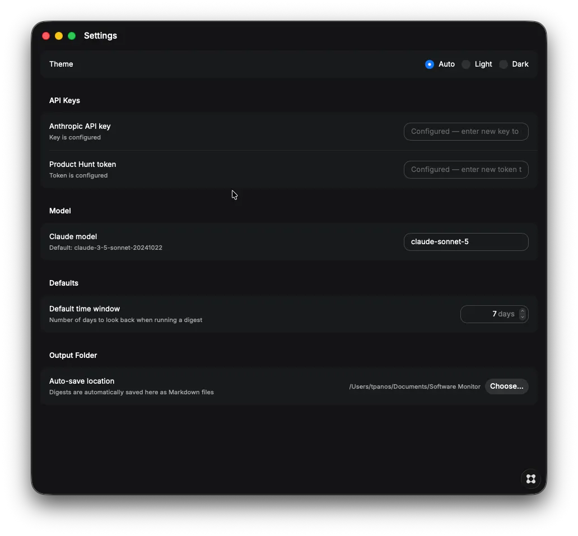Viewport: 578px width, 536px height.
Task: Click 'Digests are automatically saved here' description
Action: [132, 392]
